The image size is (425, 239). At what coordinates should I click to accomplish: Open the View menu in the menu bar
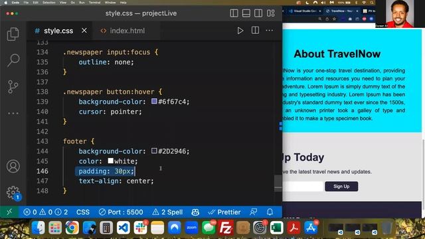click(63, 3)
